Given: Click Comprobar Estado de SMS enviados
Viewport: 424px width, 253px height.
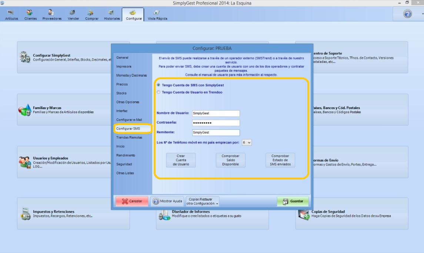Looking at the screenshot, I should [280, 160].
